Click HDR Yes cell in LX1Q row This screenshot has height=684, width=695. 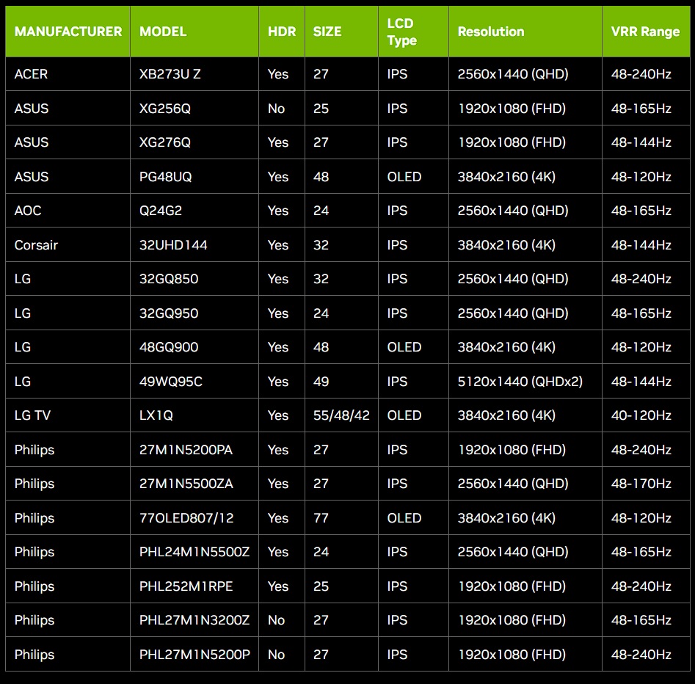[x=282, y=415]
